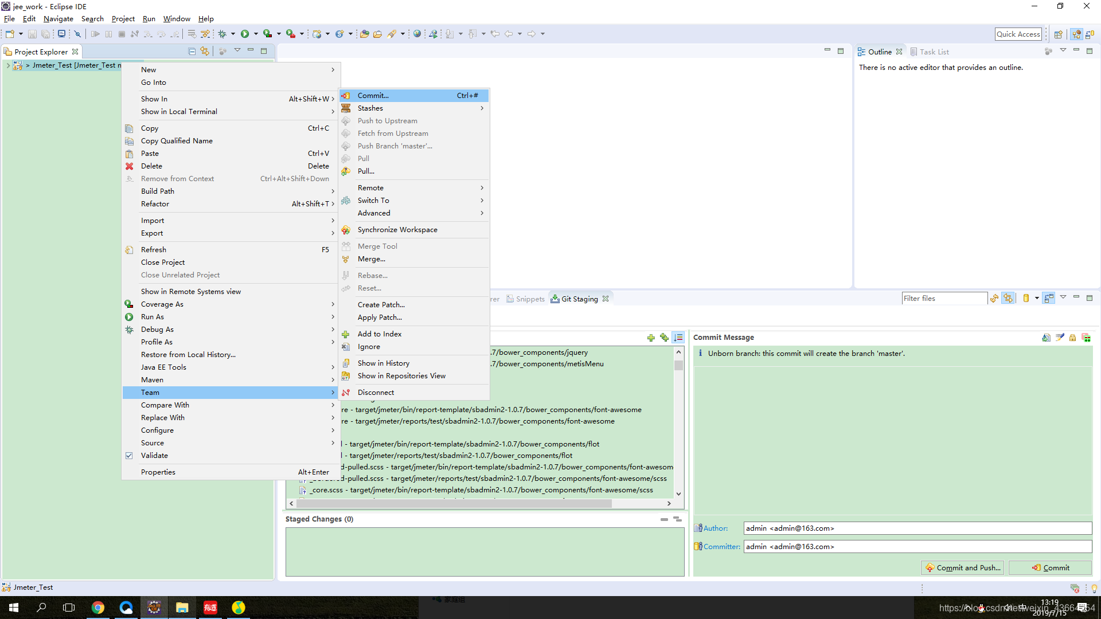The width and height of the screenshot is (1101, 619).
Task: Click the Add selected files to index plus icon
Action: click(x=651, y=338)
